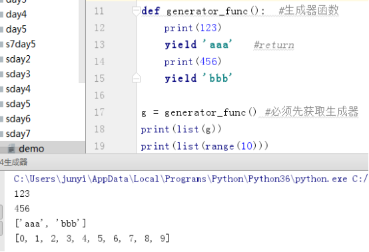
Task: Click the ['aaa', 'bbb'] output line
Action: click(51, 223)
